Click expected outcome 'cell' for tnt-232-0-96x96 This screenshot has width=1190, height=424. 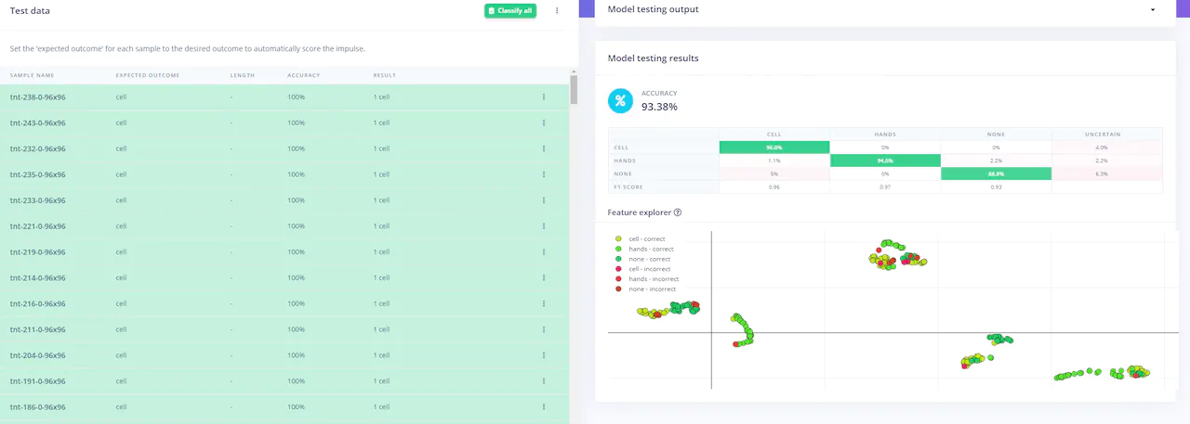[121, 148]
